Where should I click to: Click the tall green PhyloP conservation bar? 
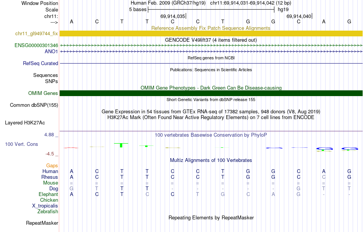(x=121, y=145)
